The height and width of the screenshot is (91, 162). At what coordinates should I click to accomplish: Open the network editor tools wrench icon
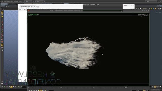click(136, 9)
